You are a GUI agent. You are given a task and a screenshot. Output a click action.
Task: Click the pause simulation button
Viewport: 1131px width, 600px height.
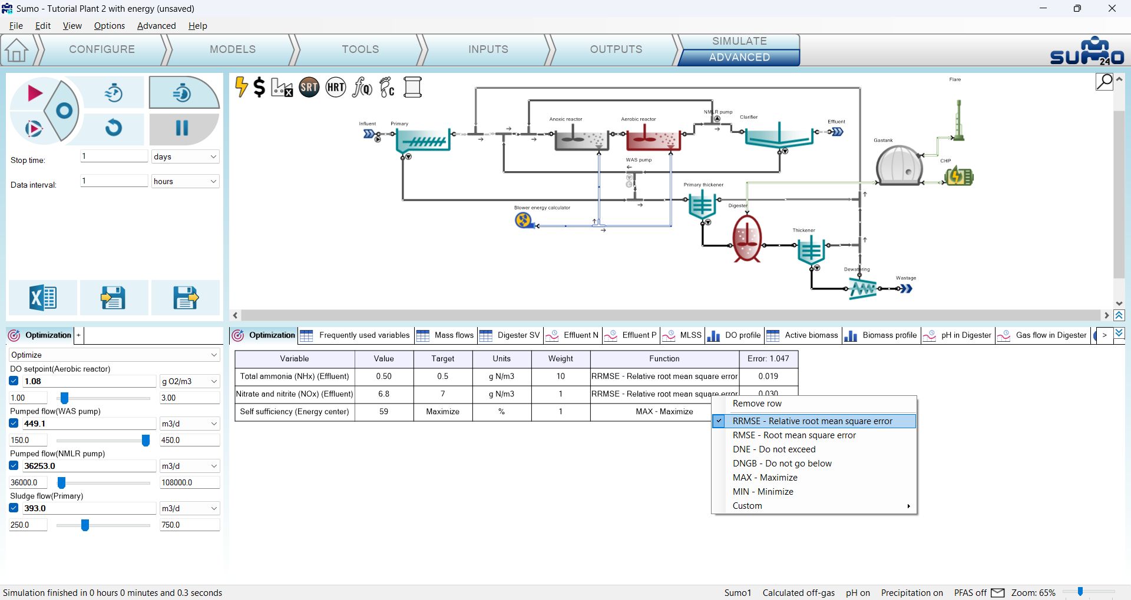(182, 128)
